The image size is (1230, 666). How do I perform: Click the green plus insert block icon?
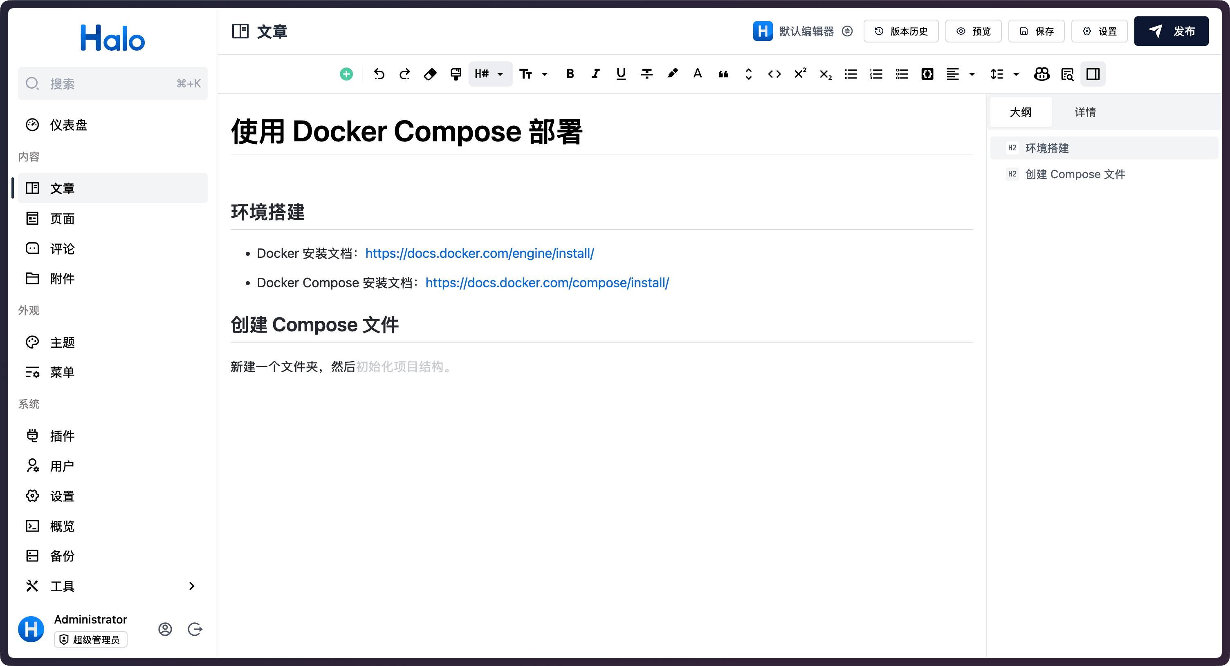pos(346,74)
